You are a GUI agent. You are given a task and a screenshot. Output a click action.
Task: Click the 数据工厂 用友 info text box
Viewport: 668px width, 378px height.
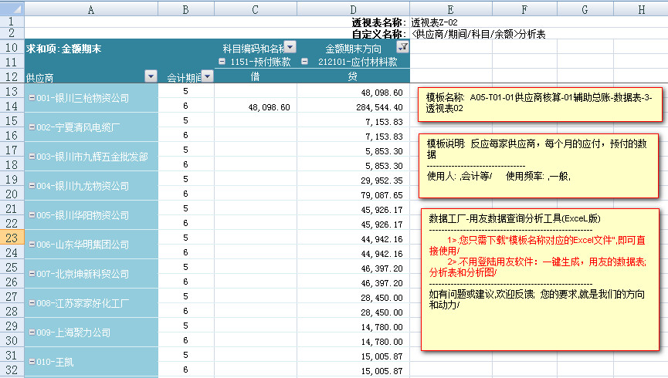tap(541, 278)
